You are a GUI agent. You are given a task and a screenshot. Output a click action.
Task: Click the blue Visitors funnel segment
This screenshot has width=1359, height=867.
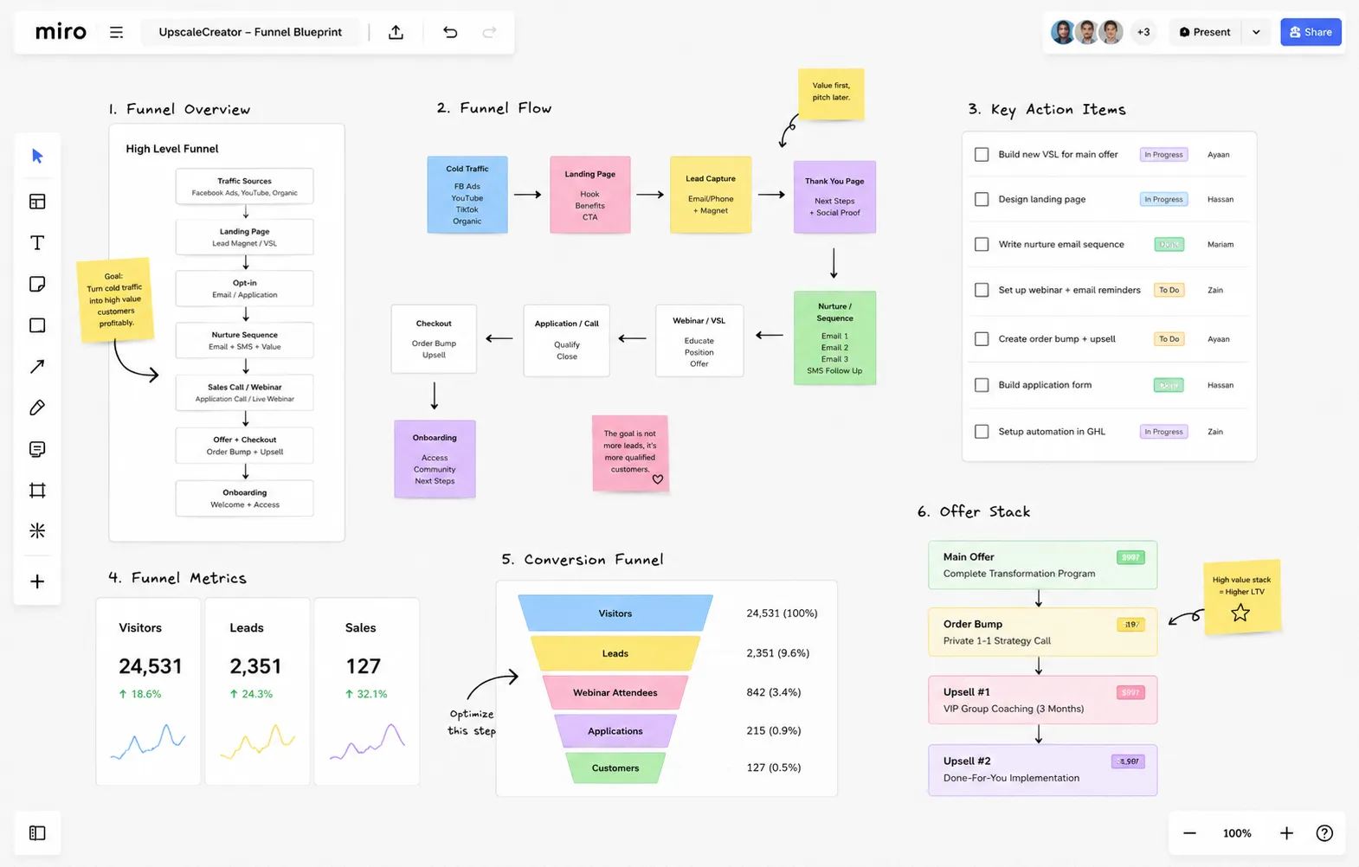[x=615, y=613]
